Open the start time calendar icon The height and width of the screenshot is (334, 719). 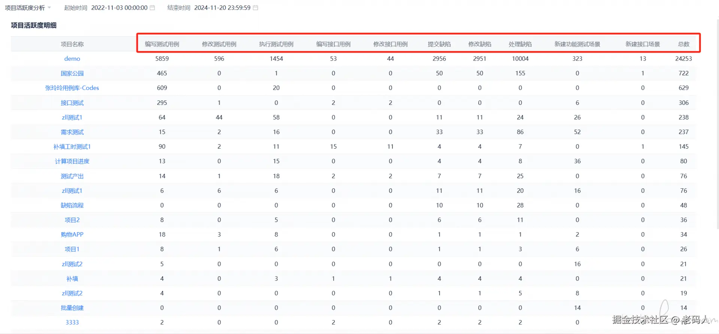(152, 8)
